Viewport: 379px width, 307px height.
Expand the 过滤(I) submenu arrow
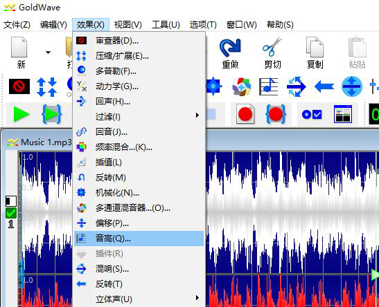tap(197, 115)
